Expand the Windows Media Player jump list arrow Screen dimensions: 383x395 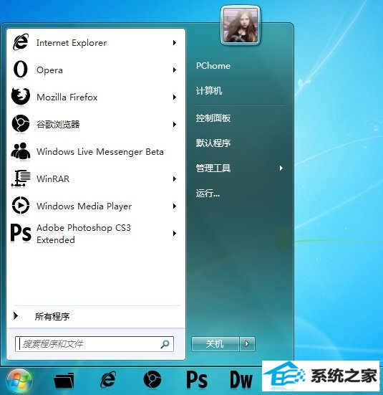175,206
